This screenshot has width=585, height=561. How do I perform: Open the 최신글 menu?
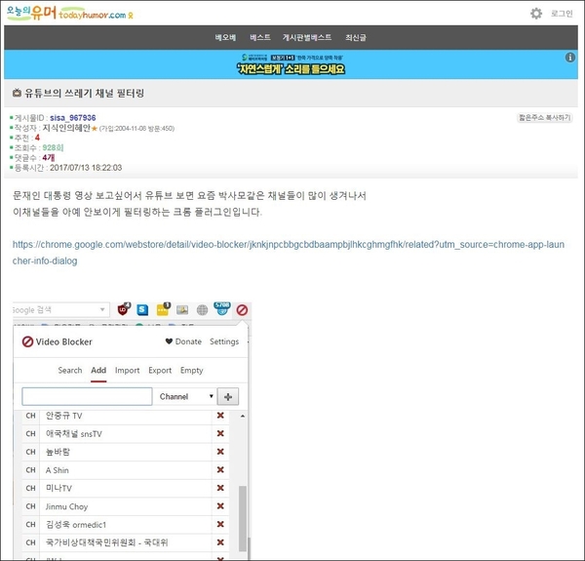(x=356, y=37)
